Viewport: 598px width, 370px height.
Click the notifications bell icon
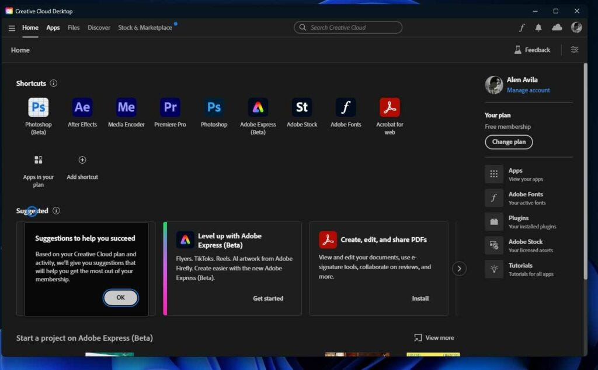coord(538,27)
